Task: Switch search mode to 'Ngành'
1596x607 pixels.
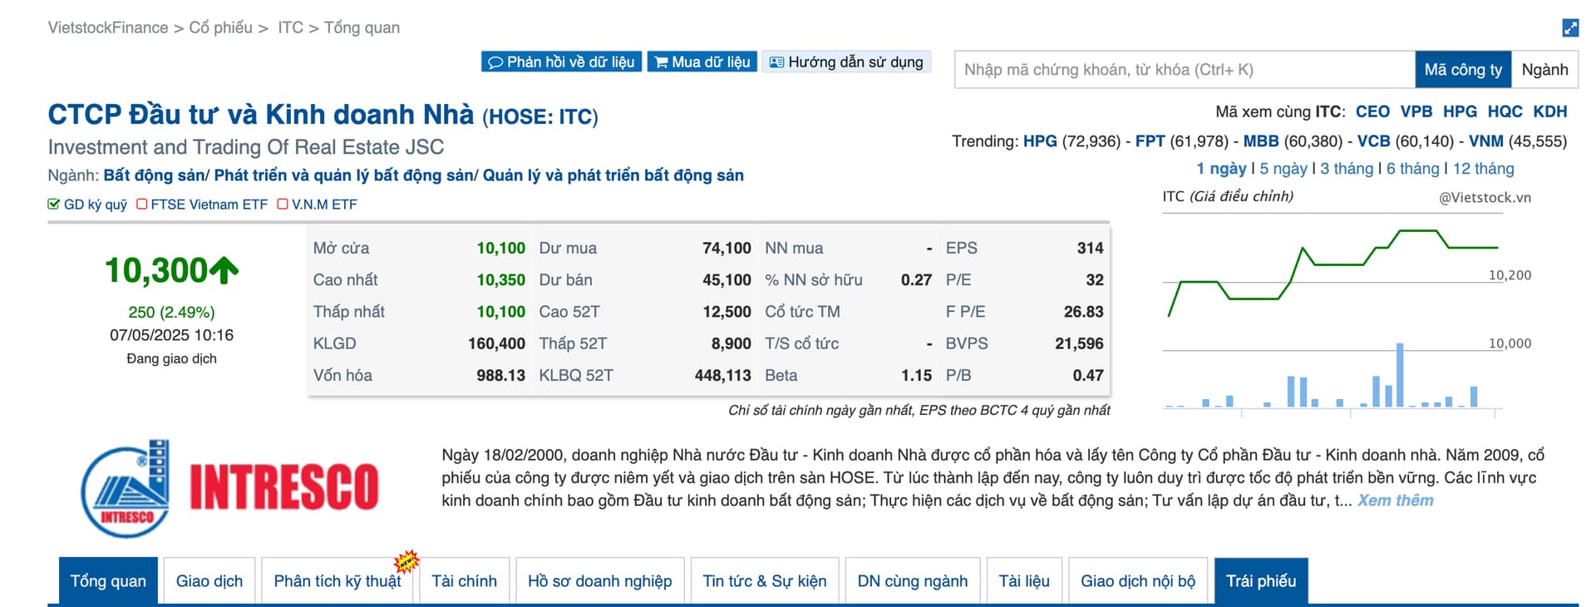Action: [x=1544, y=70]
